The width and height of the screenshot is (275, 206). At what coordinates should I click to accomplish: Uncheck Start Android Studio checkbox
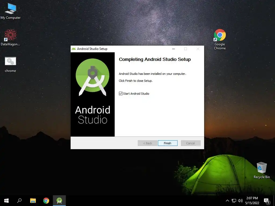point(121,94)
